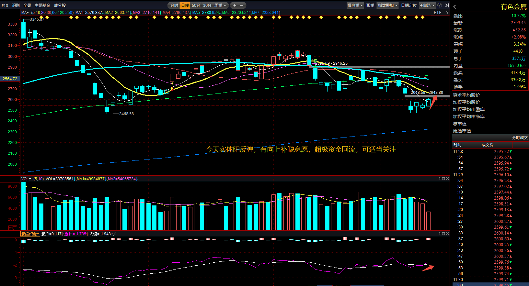Click the 11:30 trade row at 2599.71
Image resolution: width=529 pixels, height=286 pixels.
pyautogui.click(x=490, y=280)
